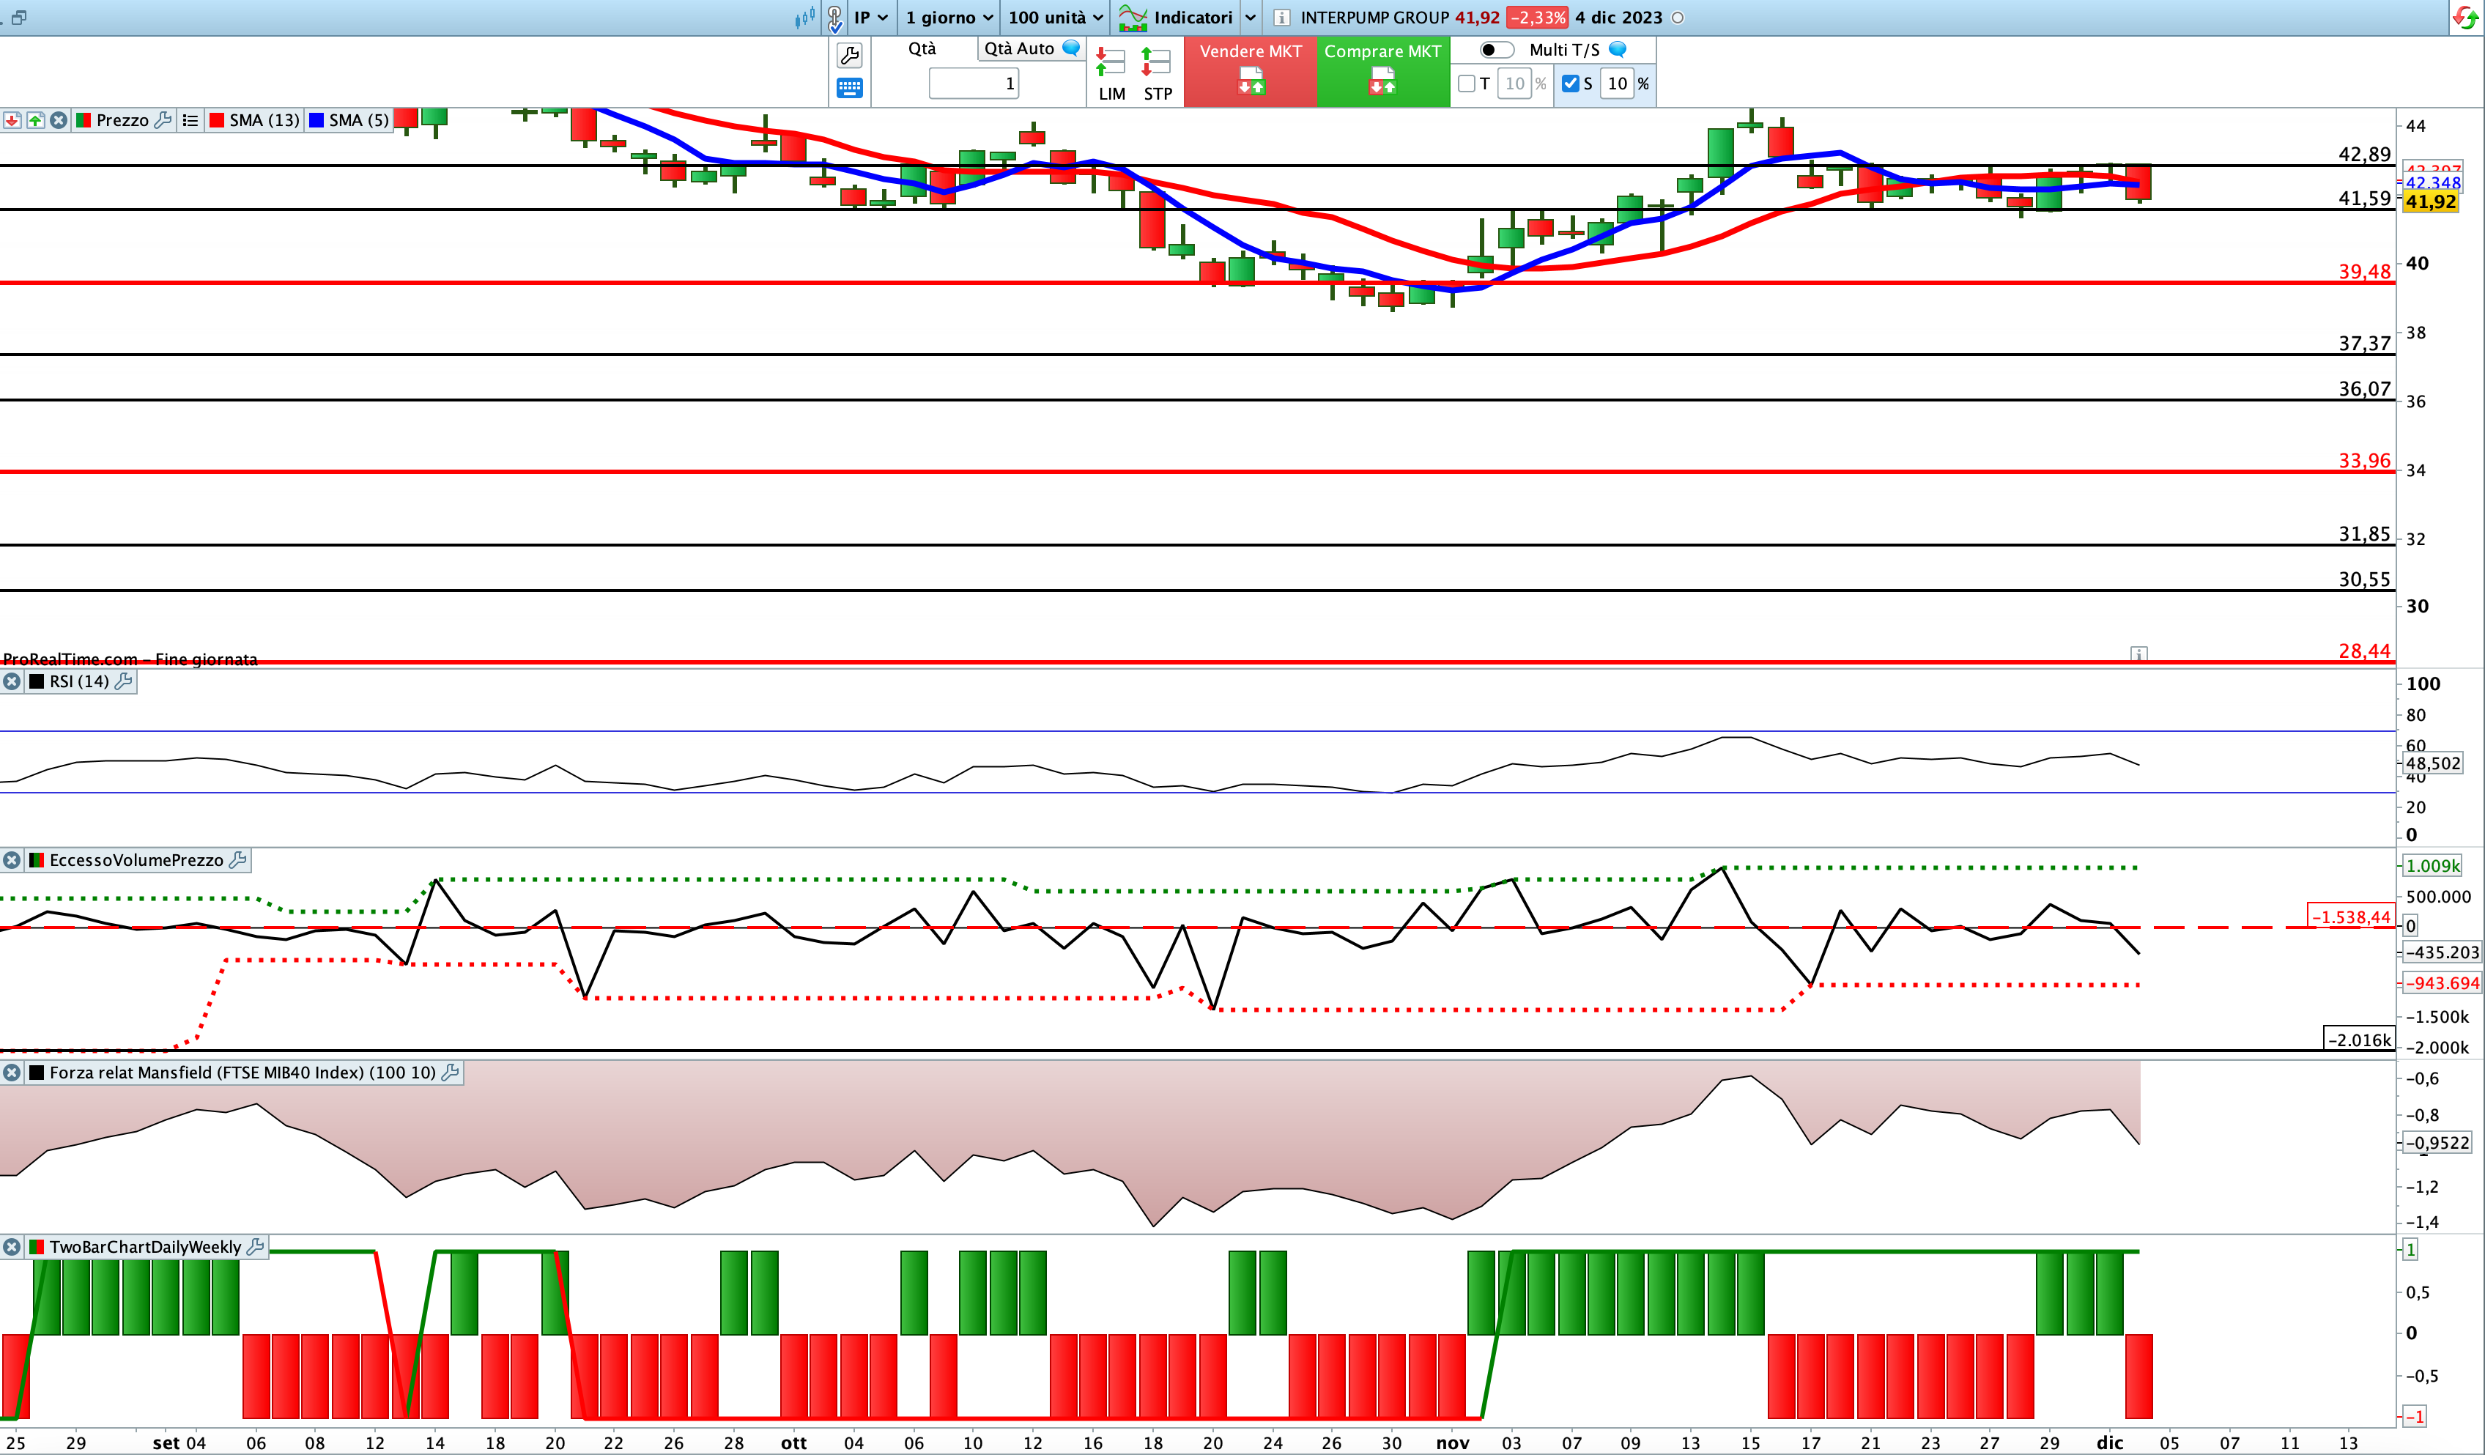Close the RSI (14) panel
Viewport: 2485px width, 1455px height.
[12, 681]
